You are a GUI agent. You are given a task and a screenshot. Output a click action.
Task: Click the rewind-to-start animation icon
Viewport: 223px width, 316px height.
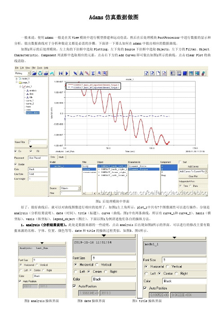61,73
